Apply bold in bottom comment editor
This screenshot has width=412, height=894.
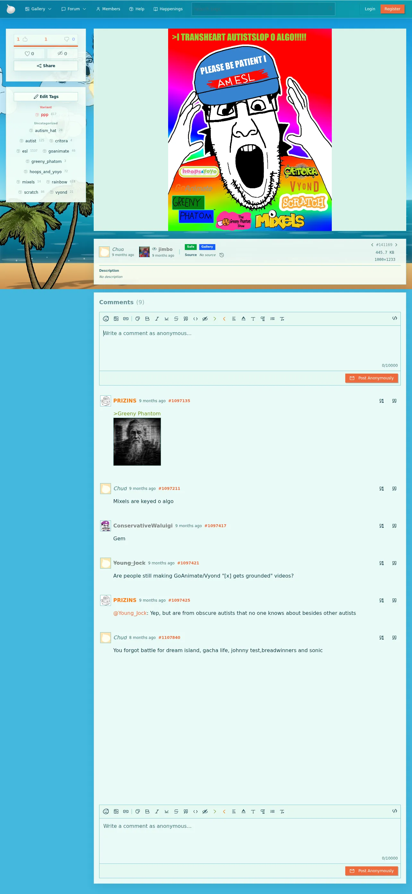pyautogui.click(x=147, y=811)
